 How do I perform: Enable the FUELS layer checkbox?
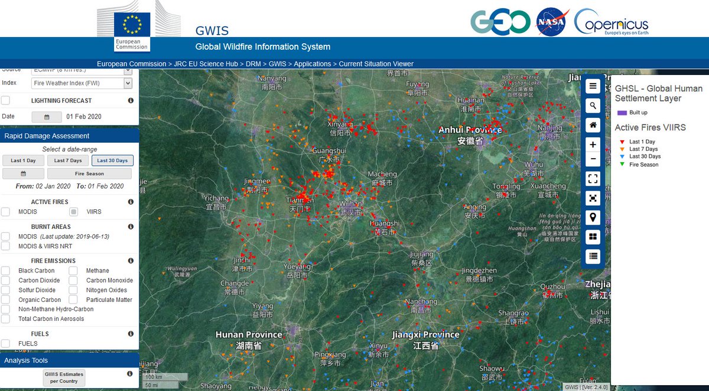coord(5,343)
